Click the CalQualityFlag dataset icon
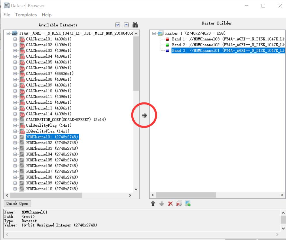 tap(22, 125)
